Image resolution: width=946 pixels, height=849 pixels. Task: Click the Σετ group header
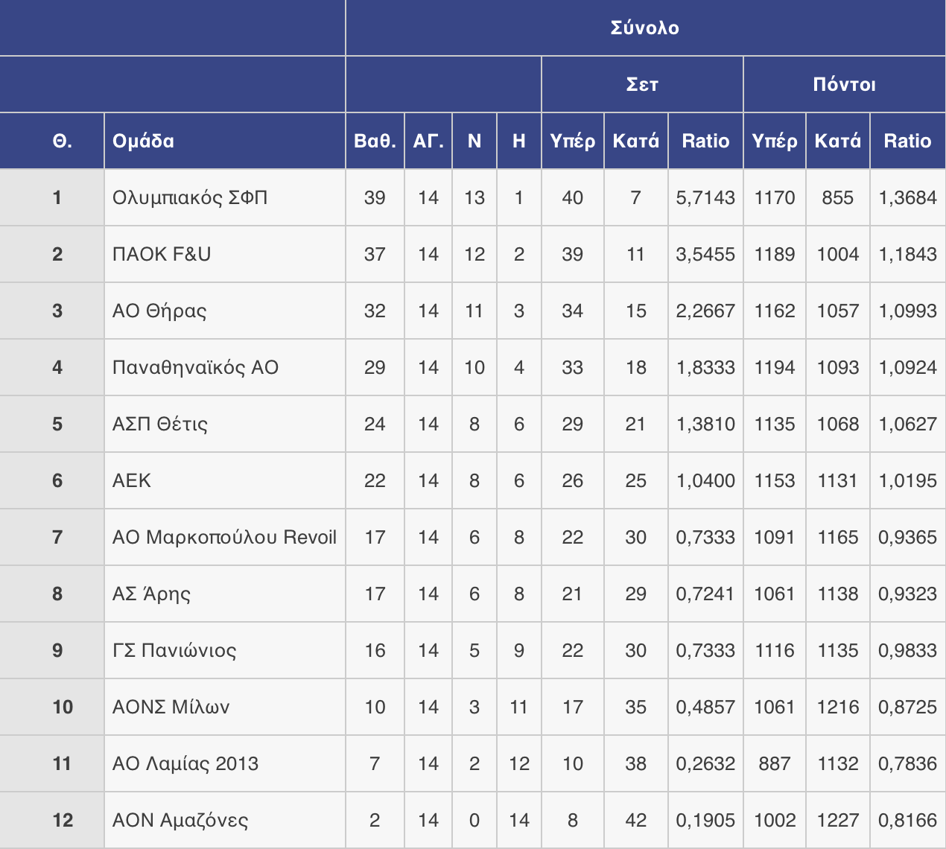point(642,84)
